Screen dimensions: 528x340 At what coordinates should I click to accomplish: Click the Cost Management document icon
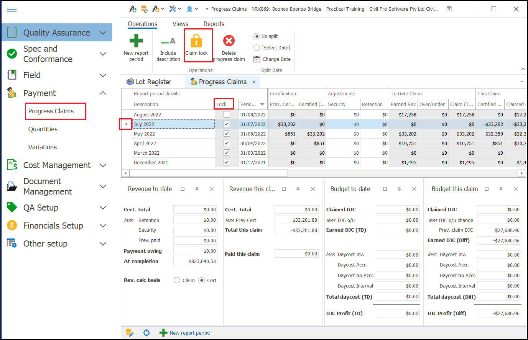tap(12, 165)
